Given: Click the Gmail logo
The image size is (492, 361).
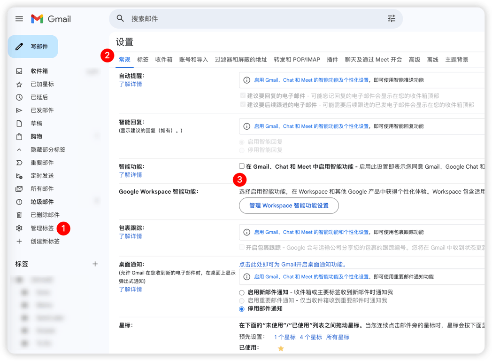Looking at the screenshot, I should point(51,19).
